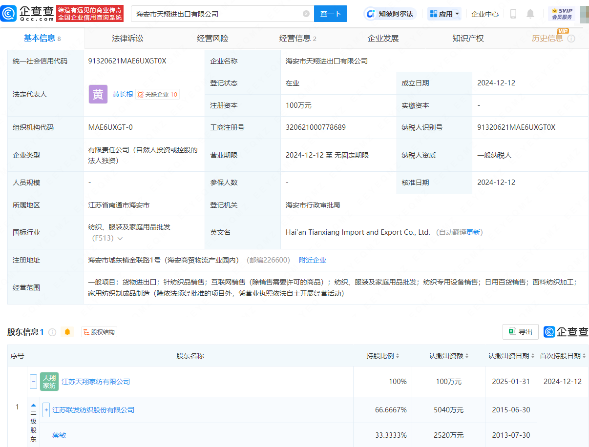Click the info icon next to 股东信息

coord(52,331)
